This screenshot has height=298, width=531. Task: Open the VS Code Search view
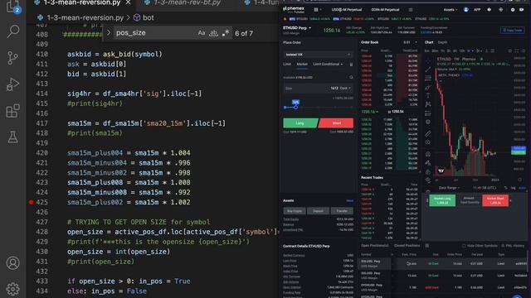point(13,31)
